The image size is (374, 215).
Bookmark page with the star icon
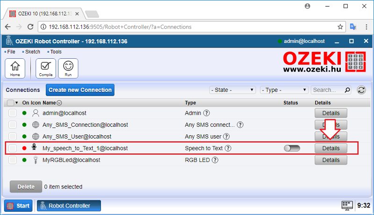340,27
